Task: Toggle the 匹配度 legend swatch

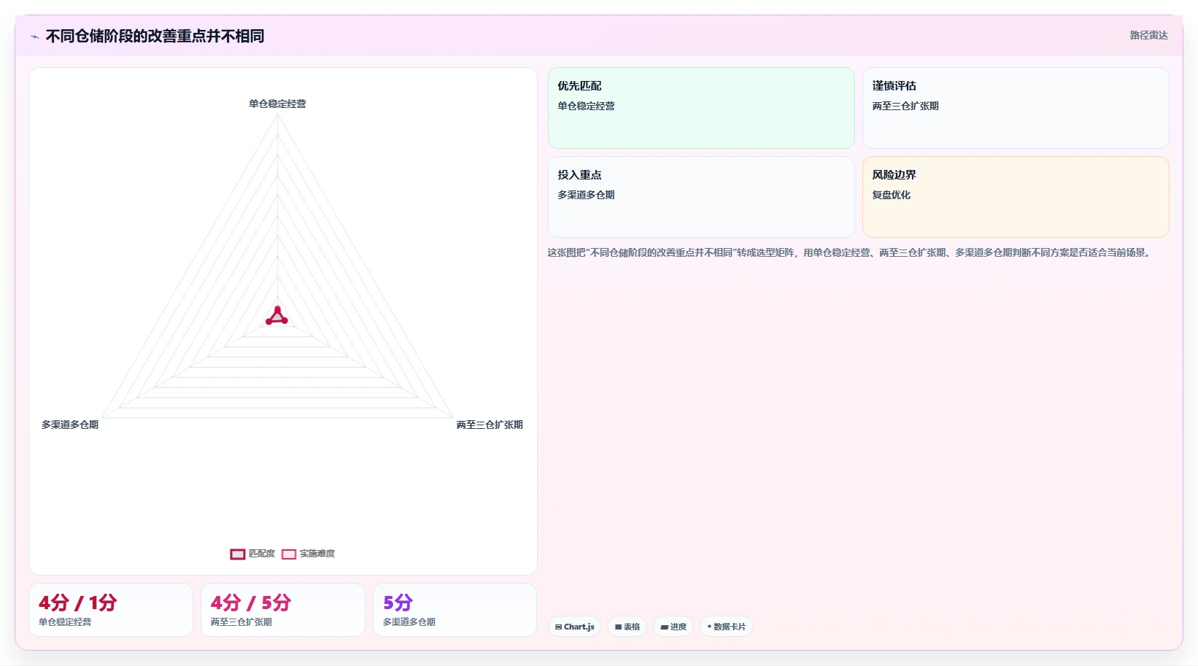Action: pyautogui.click(x=238, y=554)
